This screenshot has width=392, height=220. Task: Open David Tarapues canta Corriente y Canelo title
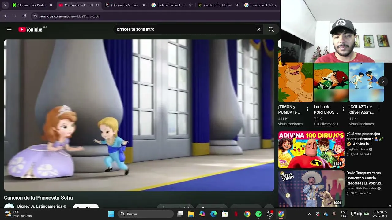point(365,178)
